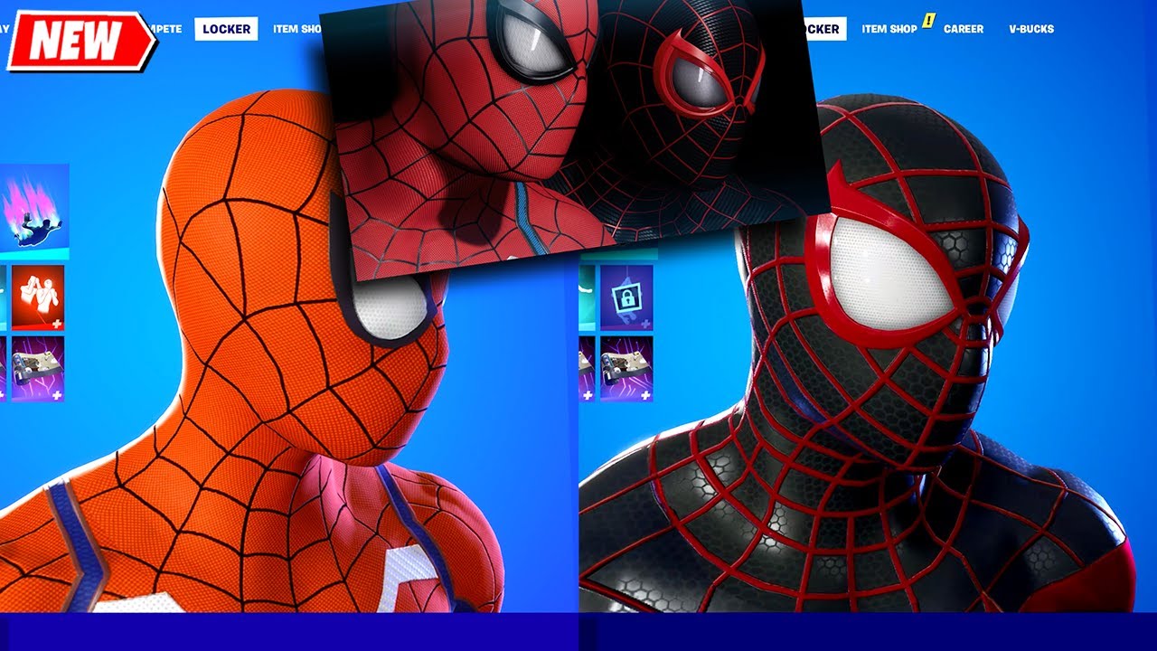Click the partial teal tile beside the red emote
The width and height of the screenshot is (1157, 651).
click(4, 297)
